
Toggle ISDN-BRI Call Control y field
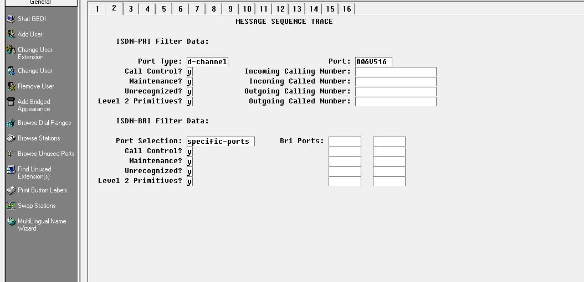[189, 151]
